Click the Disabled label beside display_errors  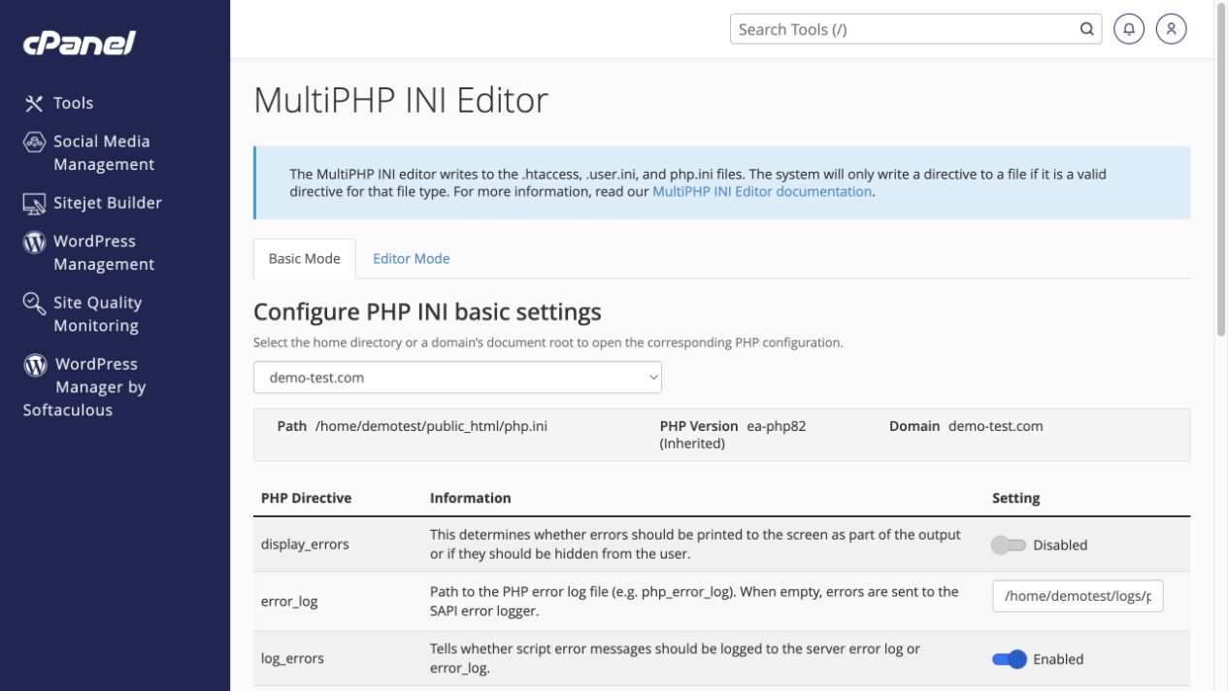(1060, 545)
